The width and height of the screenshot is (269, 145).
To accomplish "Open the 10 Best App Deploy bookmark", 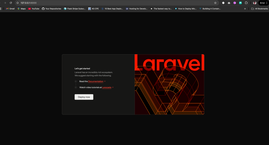I will tap(112, 9).
